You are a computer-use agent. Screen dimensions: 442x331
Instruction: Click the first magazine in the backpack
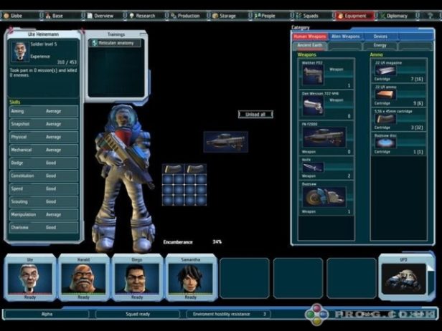point(173,169)
